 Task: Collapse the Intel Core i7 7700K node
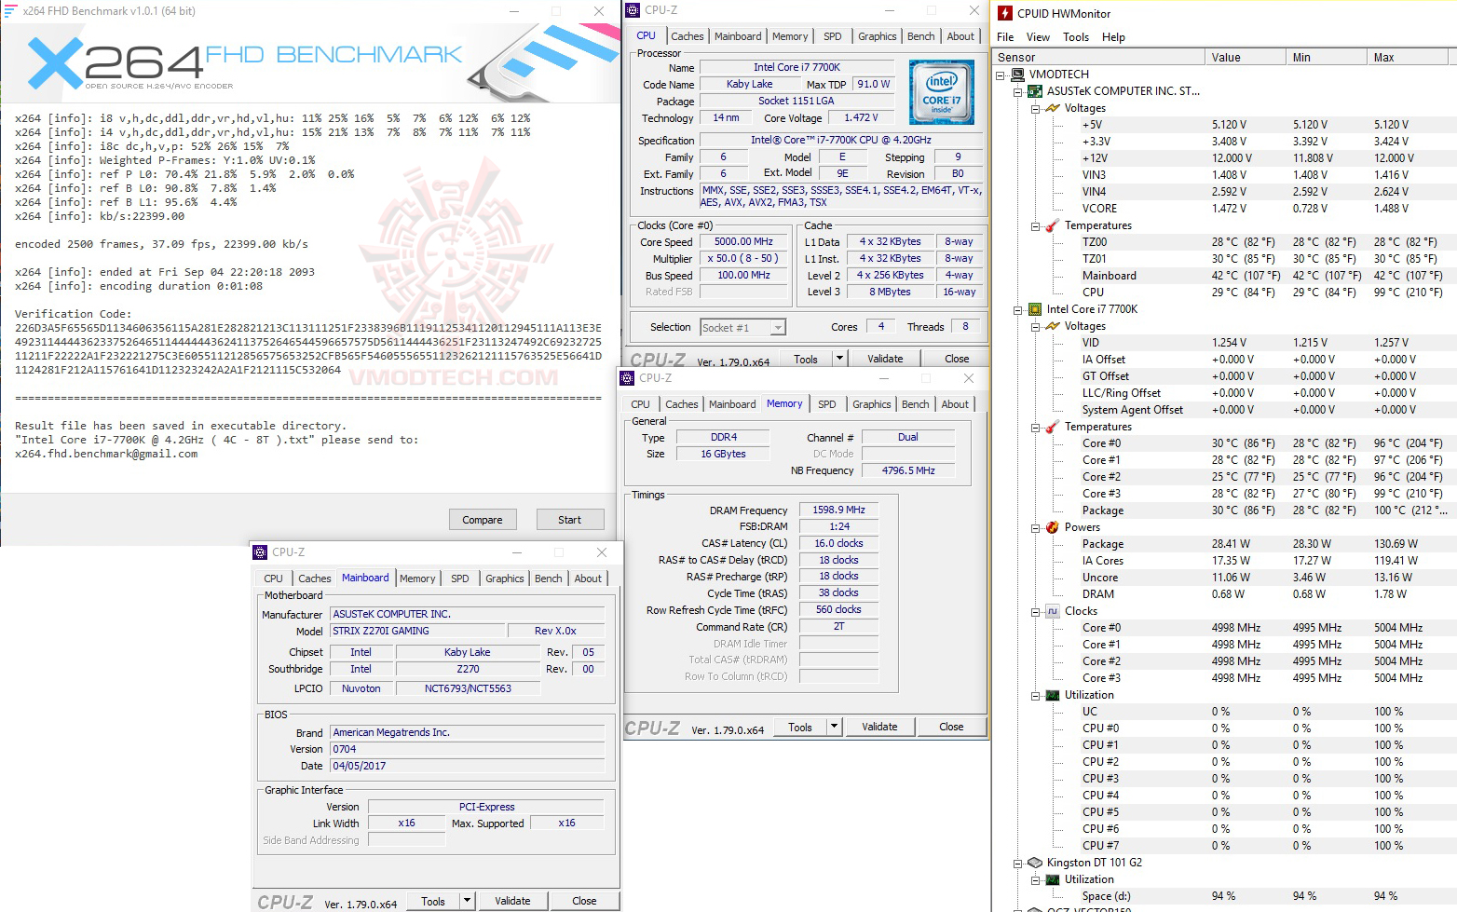pos(1017,310)
